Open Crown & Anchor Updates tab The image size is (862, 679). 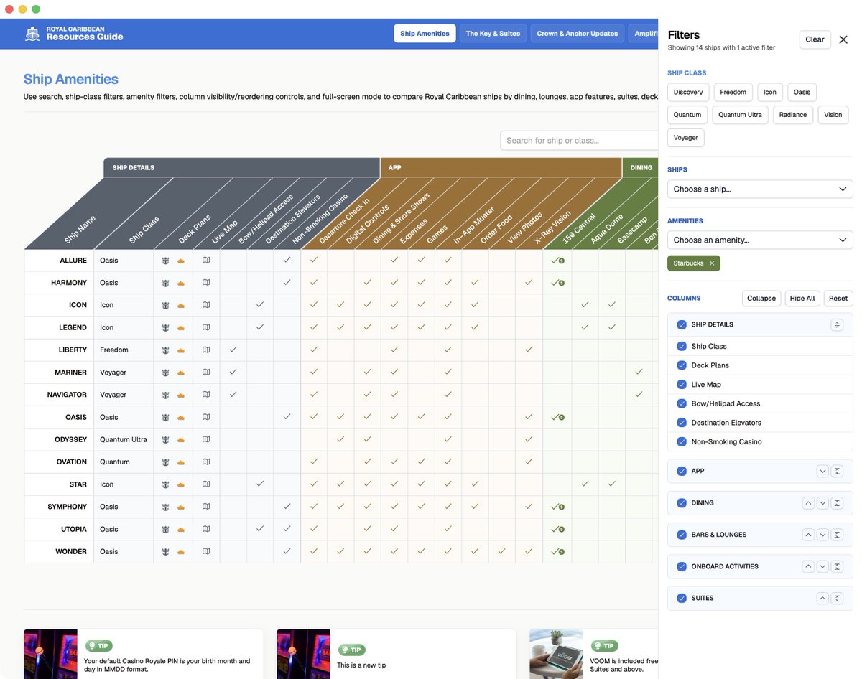click(x=578, y=34)
